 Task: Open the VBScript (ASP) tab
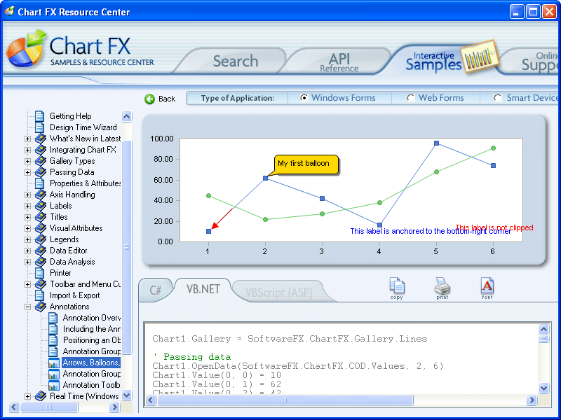click(x=279, y=291)
